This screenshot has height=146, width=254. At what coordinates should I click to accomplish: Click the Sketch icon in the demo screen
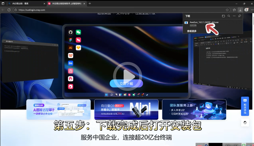coord(78,48)
